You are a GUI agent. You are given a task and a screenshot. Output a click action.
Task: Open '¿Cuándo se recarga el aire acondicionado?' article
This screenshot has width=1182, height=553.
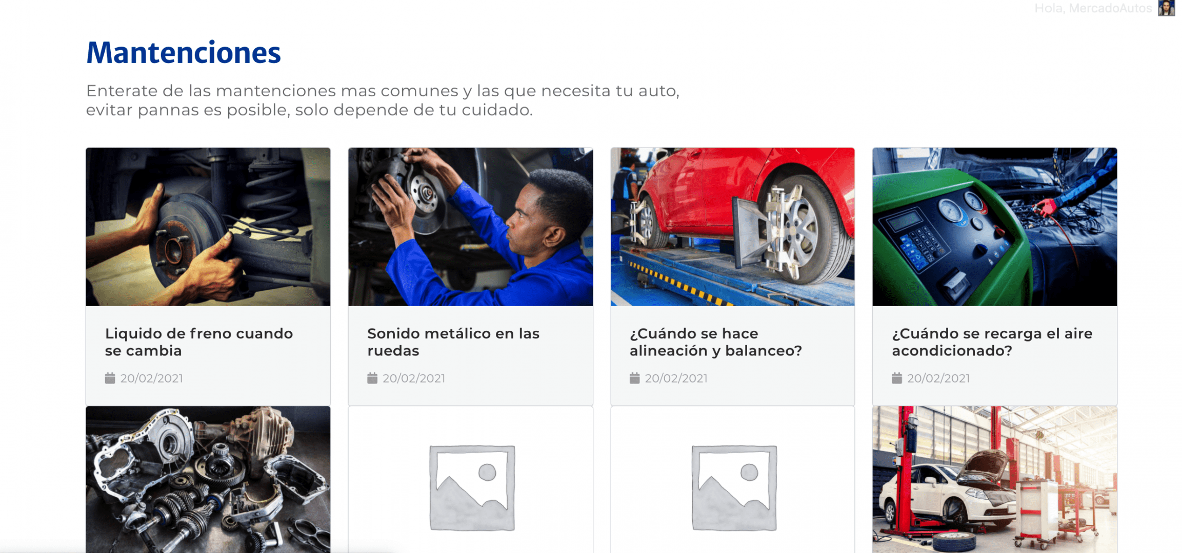click(x=992, y=342)
